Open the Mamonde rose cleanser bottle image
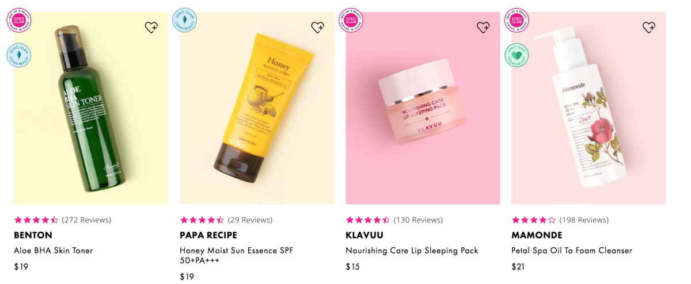 (x=589, y=108)
